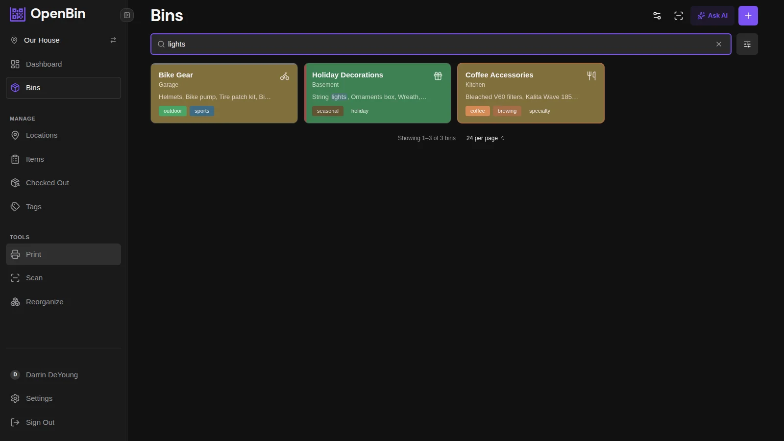The width and height of the screenshot is (784, 441).
Task: Expand the 24 per page dropdown
Action: (485, 138)
